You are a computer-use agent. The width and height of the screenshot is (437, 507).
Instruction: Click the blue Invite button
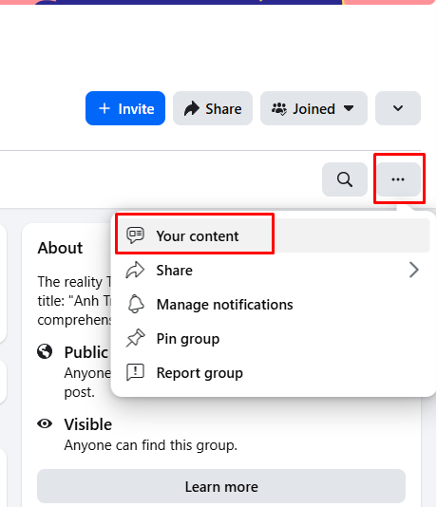125,108
